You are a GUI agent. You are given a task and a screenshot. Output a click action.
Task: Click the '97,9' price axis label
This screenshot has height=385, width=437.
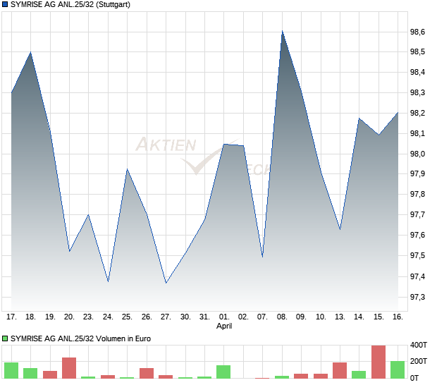(x=417, y=173)
